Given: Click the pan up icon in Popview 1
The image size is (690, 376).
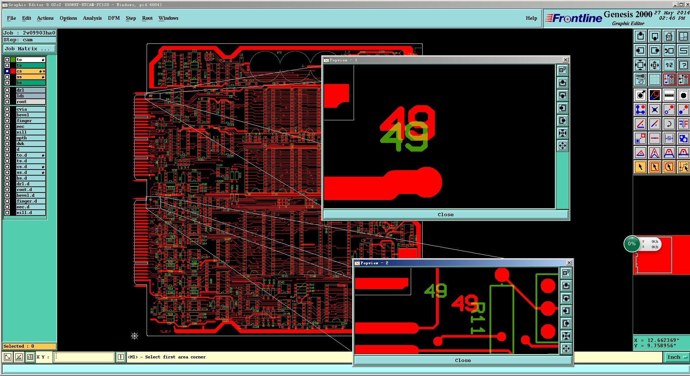Looking at the screenshot, I should coord(563,83).
